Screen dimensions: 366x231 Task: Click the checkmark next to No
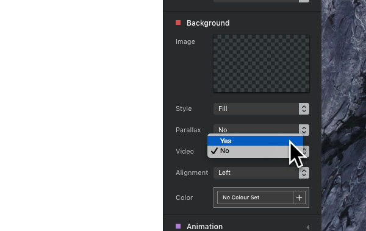[x=214, y=151]
